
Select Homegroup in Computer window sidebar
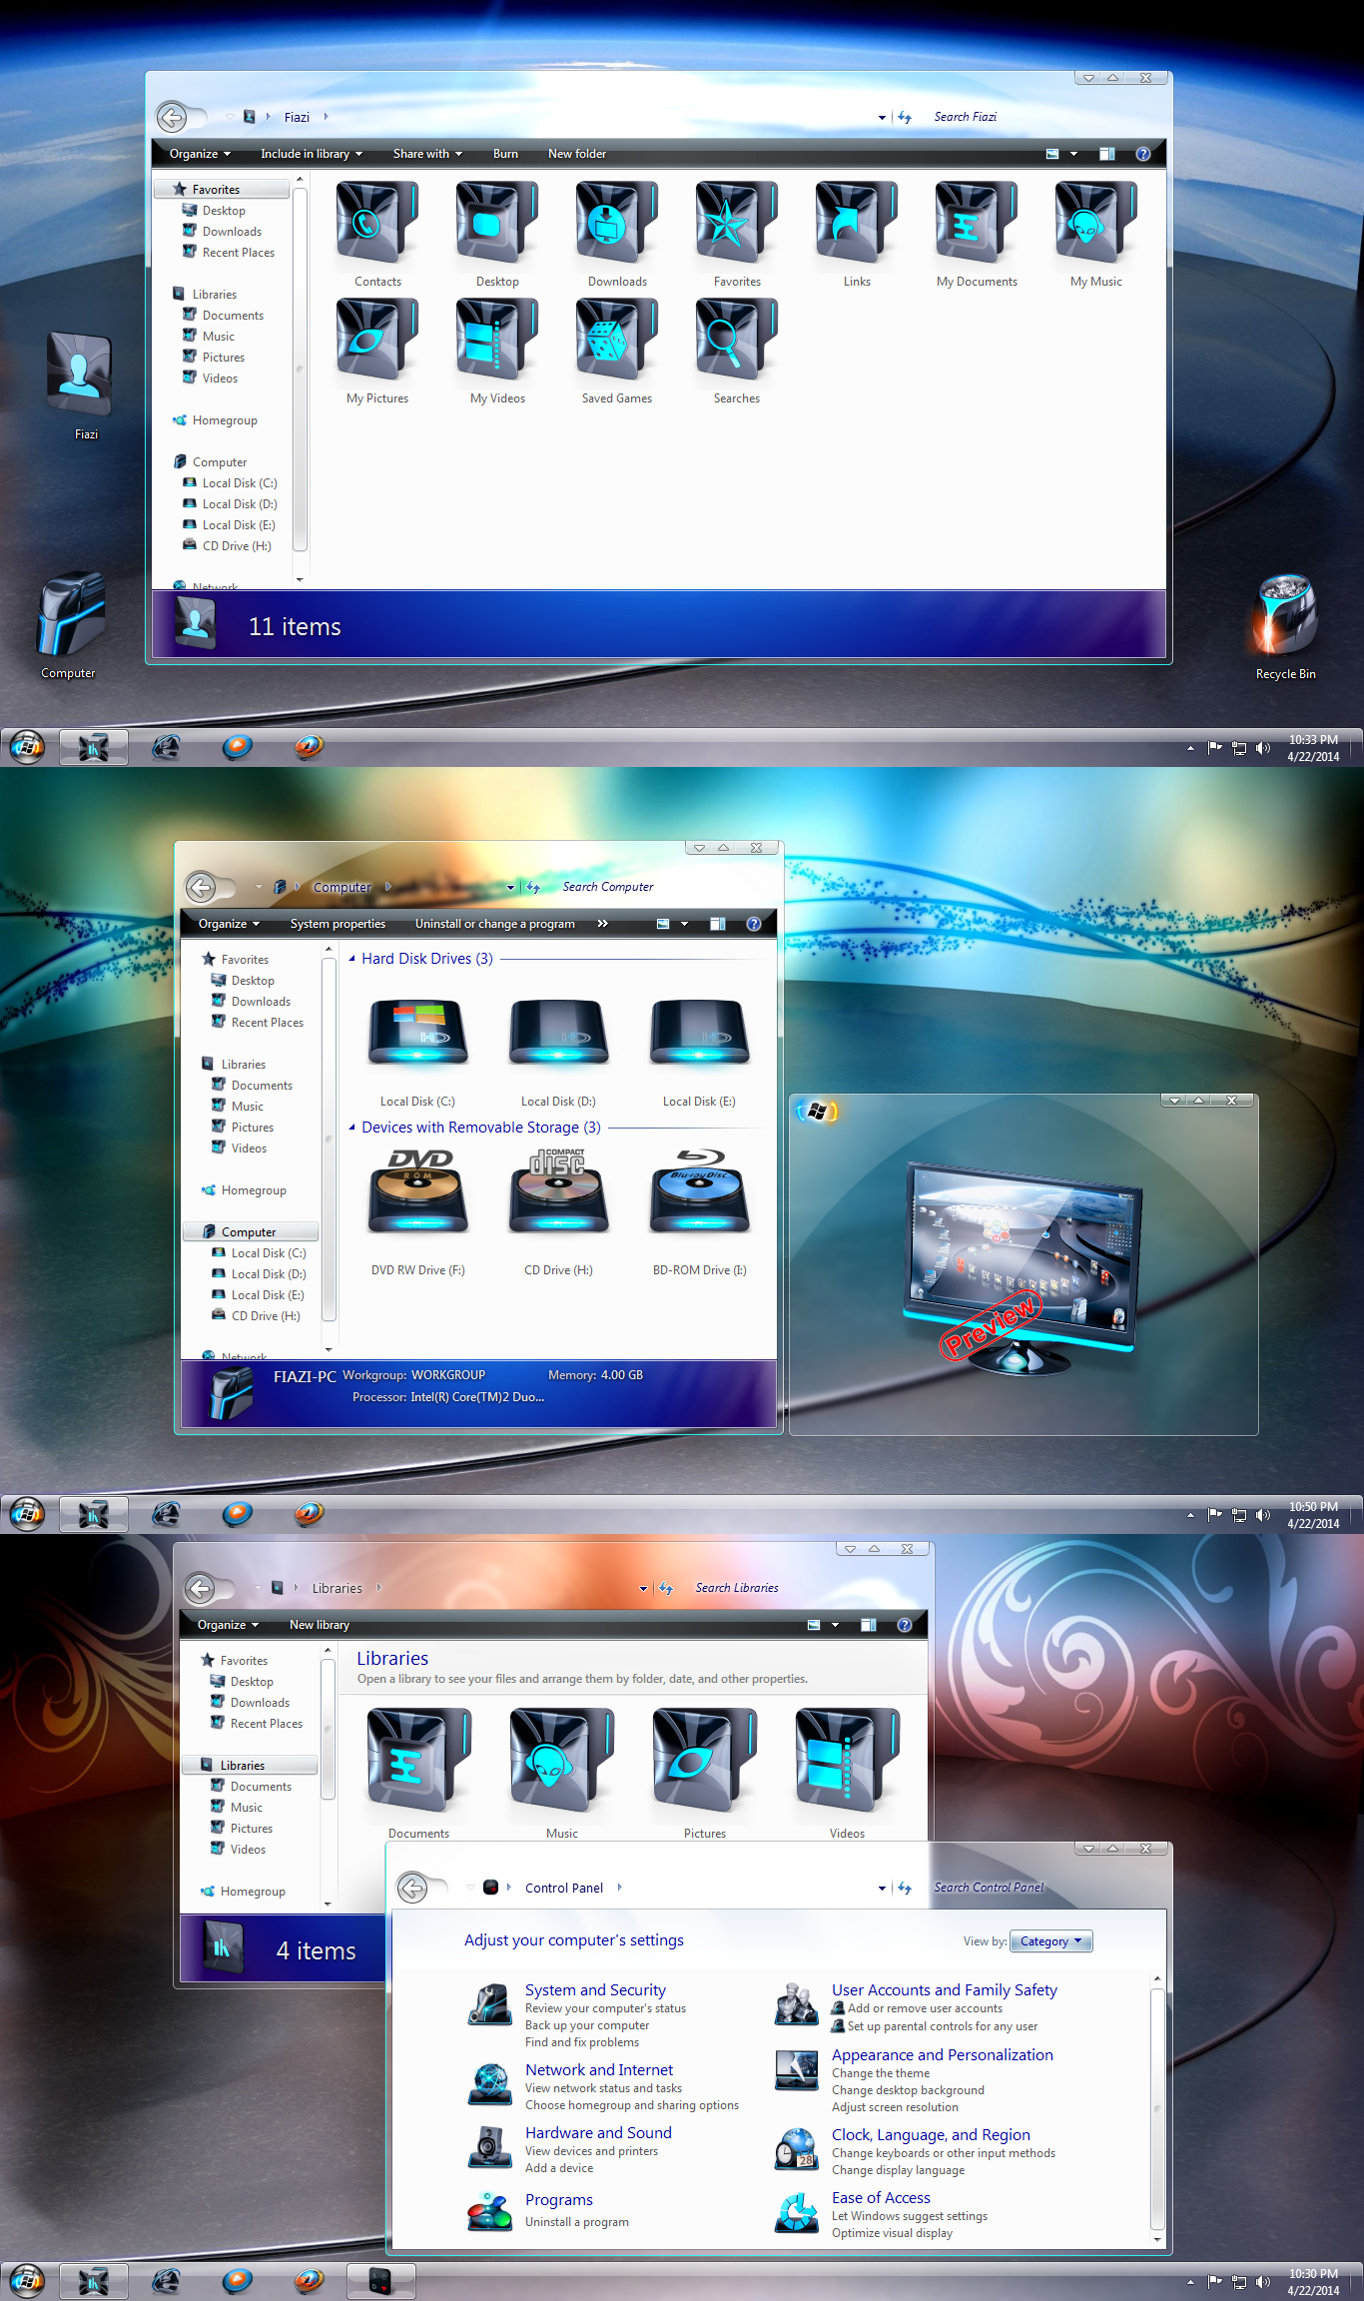[254, 1190]
